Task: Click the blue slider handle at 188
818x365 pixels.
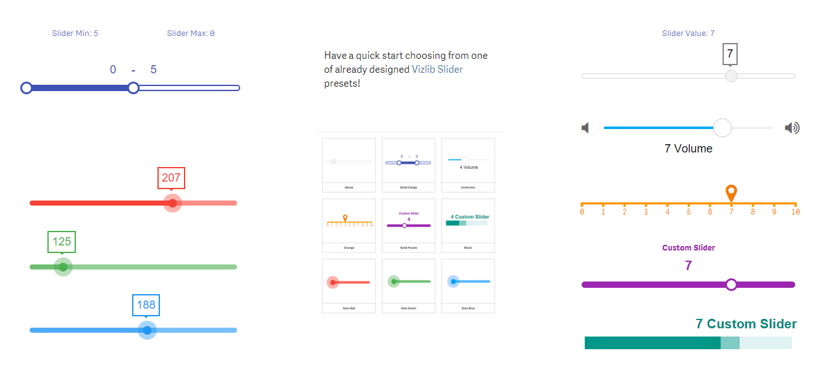Action: point(147,330)
